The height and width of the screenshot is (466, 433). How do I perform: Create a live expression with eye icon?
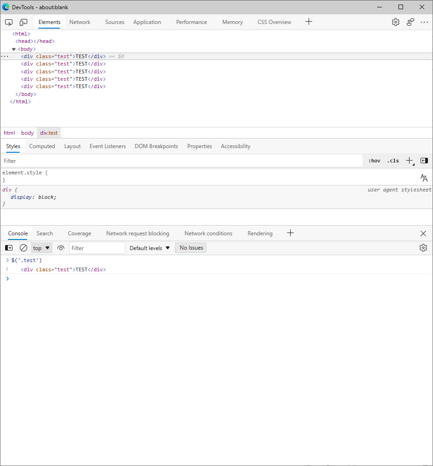pyautogui.click(x=61, y=248)
